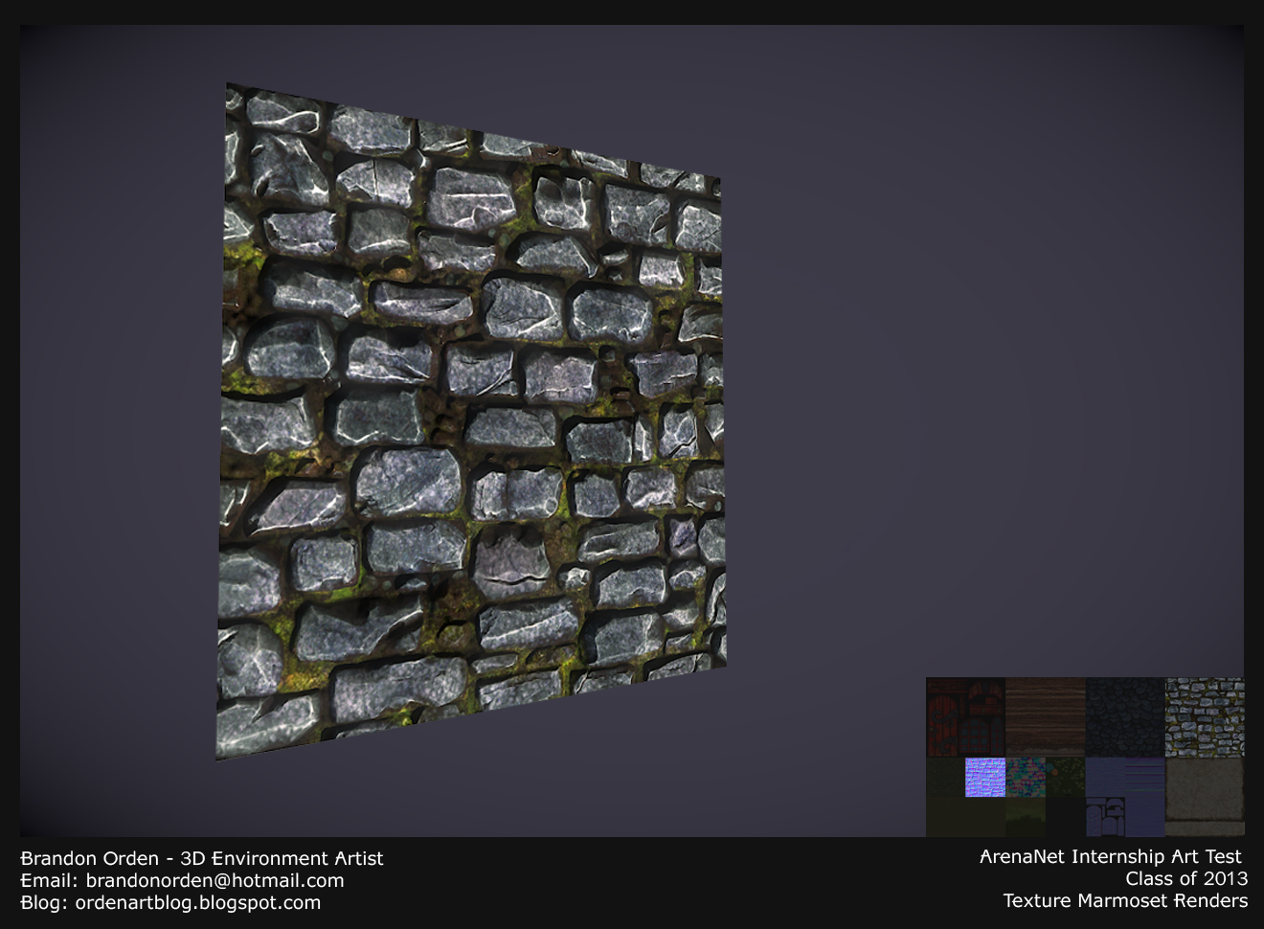Select the red wooden door texture thumbnail
The image size is (1264, 929).
pyautogui.click(x=966, y=716)
